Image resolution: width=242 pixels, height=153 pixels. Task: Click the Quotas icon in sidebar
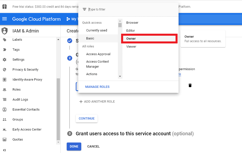pyautogui.click(x=5, y=140)
